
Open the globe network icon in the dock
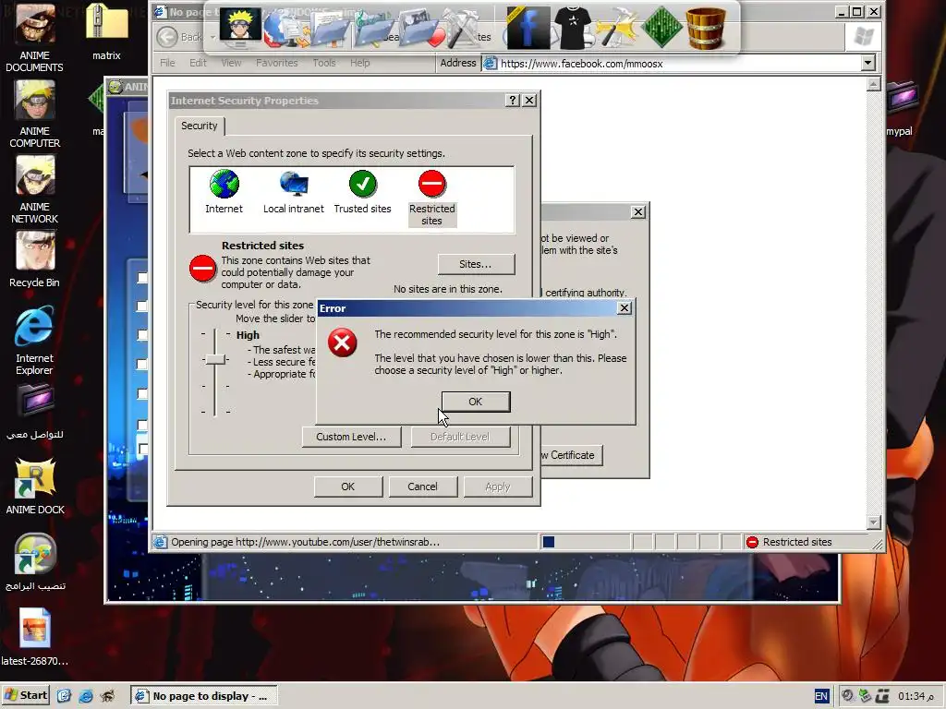click(x=285, y=29)
